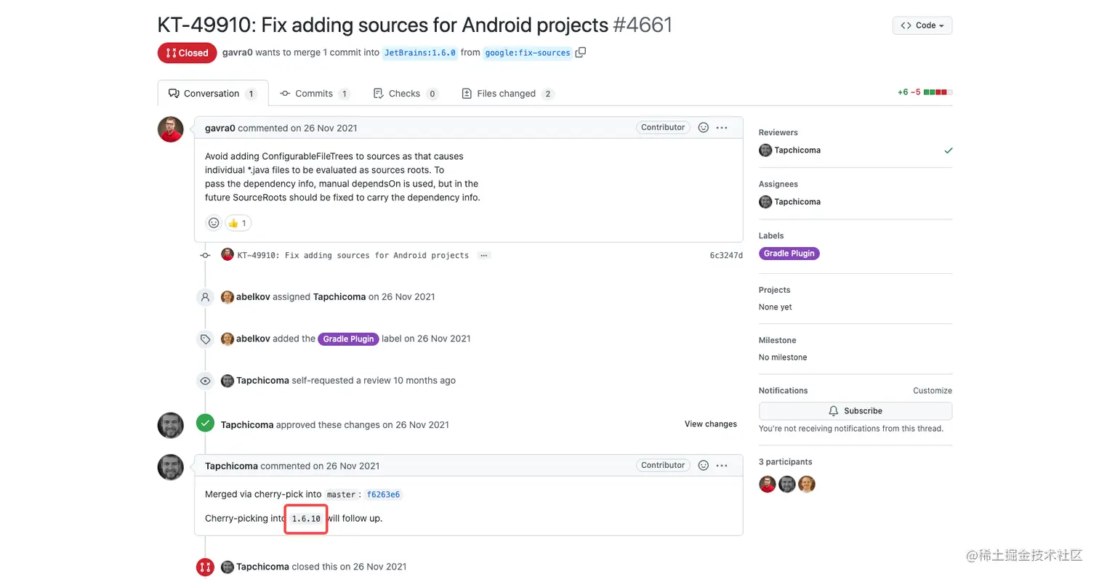Viewport: 1099px width, 579px height.
Task: Add emoji reaction to gavra0's comment
Action: (x=703, y=127)
